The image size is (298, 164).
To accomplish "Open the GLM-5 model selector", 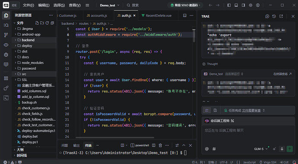I will tap(261, 149).
